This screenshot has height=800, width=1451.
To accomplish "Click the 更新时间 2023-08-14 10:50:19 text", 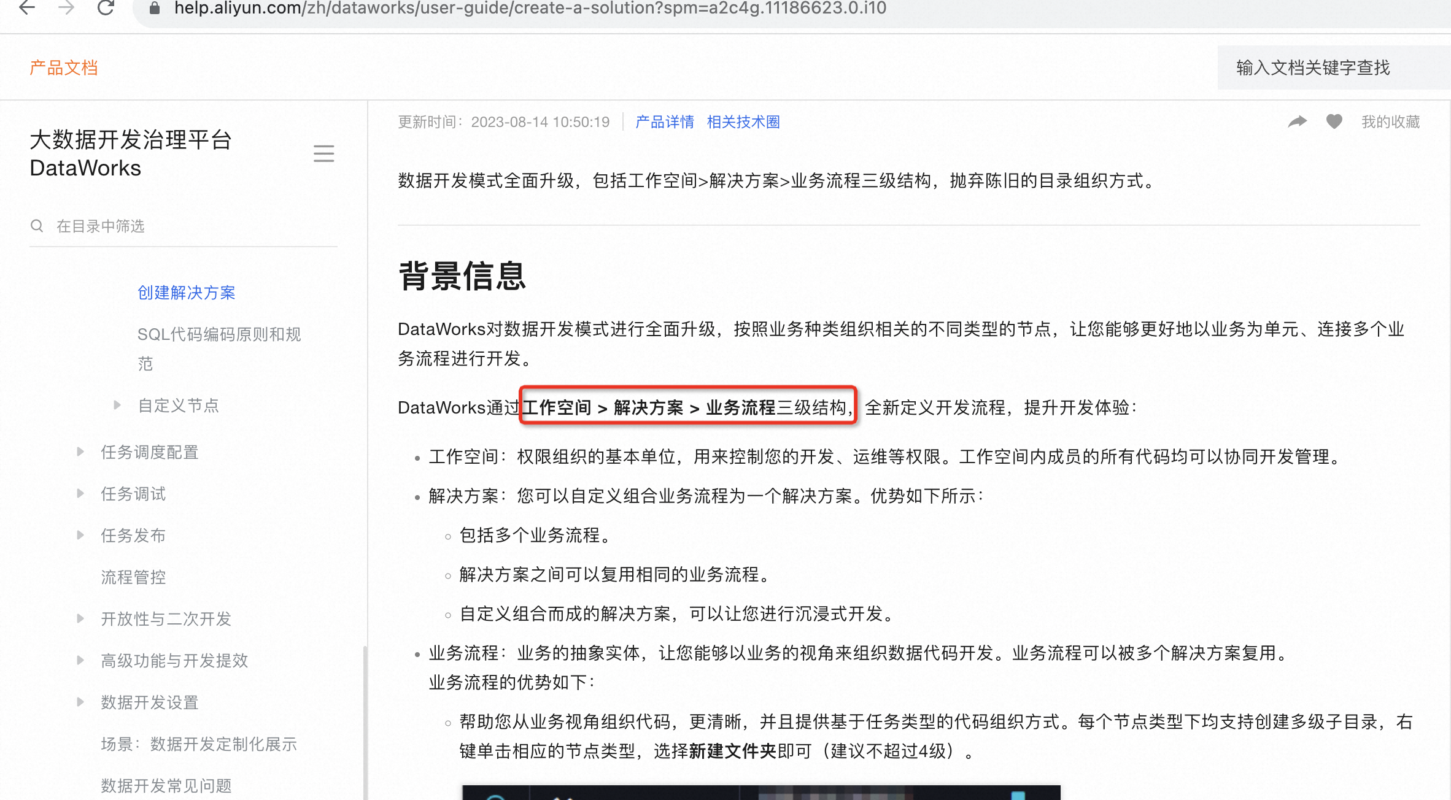I will 504,122.
